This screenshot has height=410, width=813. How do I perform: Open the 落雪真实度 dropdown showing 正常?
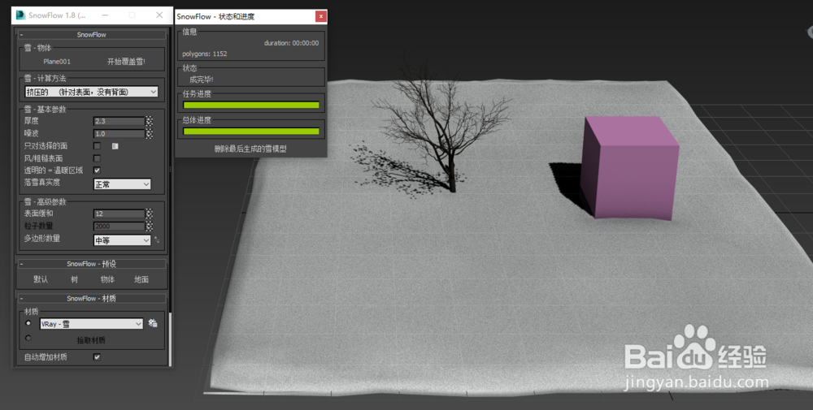coord(122,184)
